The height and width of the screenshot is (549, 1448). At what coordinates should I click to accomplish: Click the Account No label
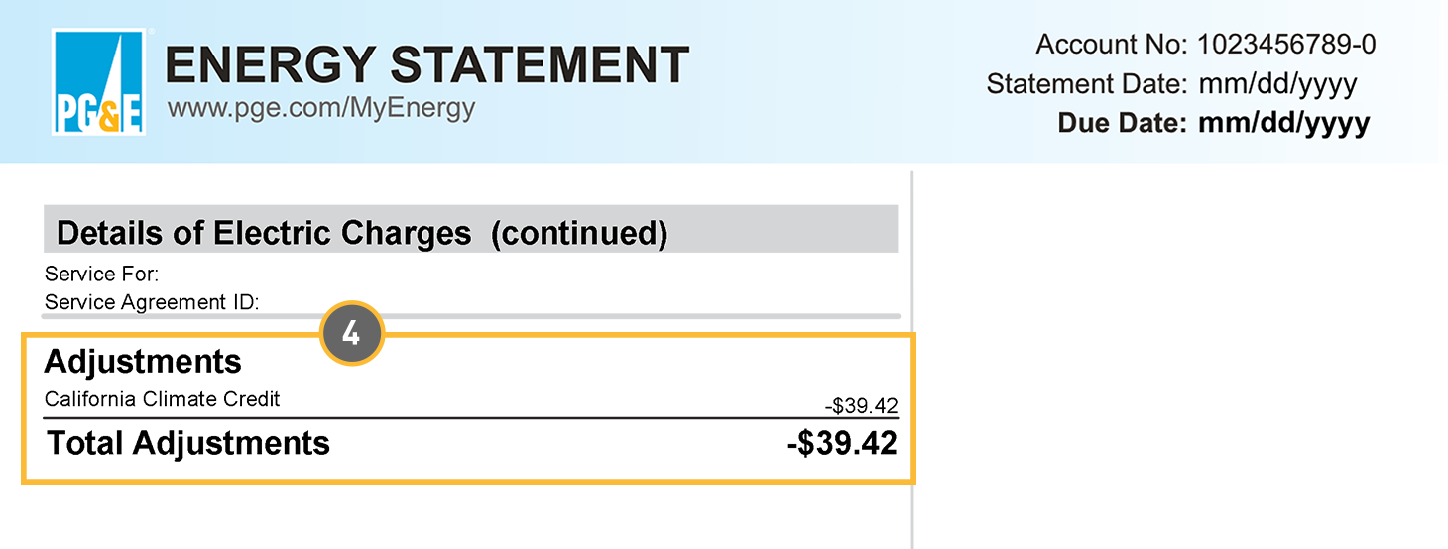tap(1112, 45)
